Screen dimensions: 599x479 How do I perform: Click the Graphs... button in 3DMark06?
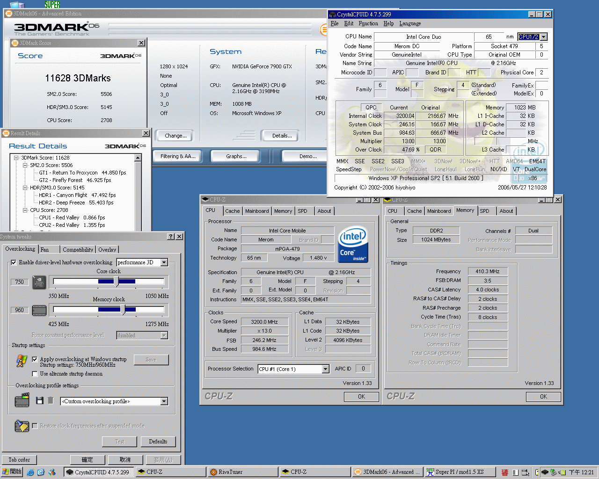236,156
